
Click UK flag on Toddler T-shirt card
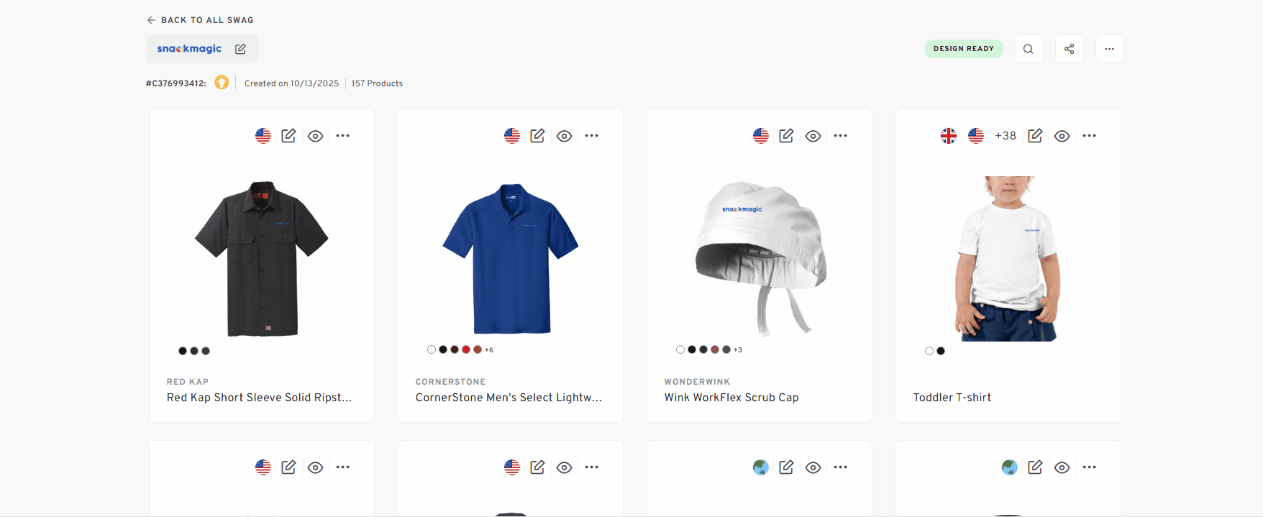tap(949, 136)
